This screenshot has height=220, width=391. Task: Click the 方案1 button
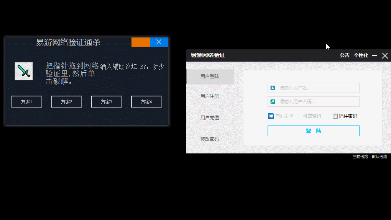[27, 102]
